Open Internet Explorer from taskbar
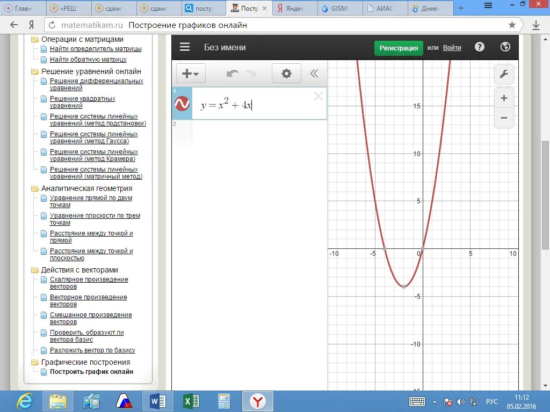 [25, 401]
